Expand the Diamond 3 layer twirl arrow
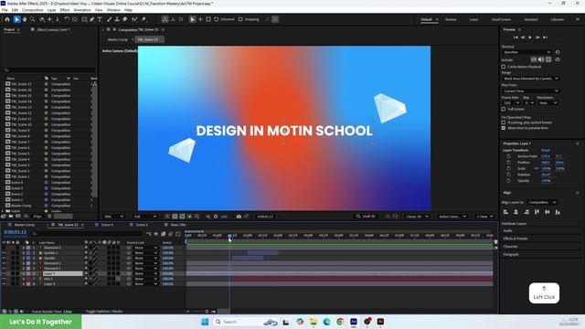This screenshot has width=585, height=329. click(x=24, y=248)
